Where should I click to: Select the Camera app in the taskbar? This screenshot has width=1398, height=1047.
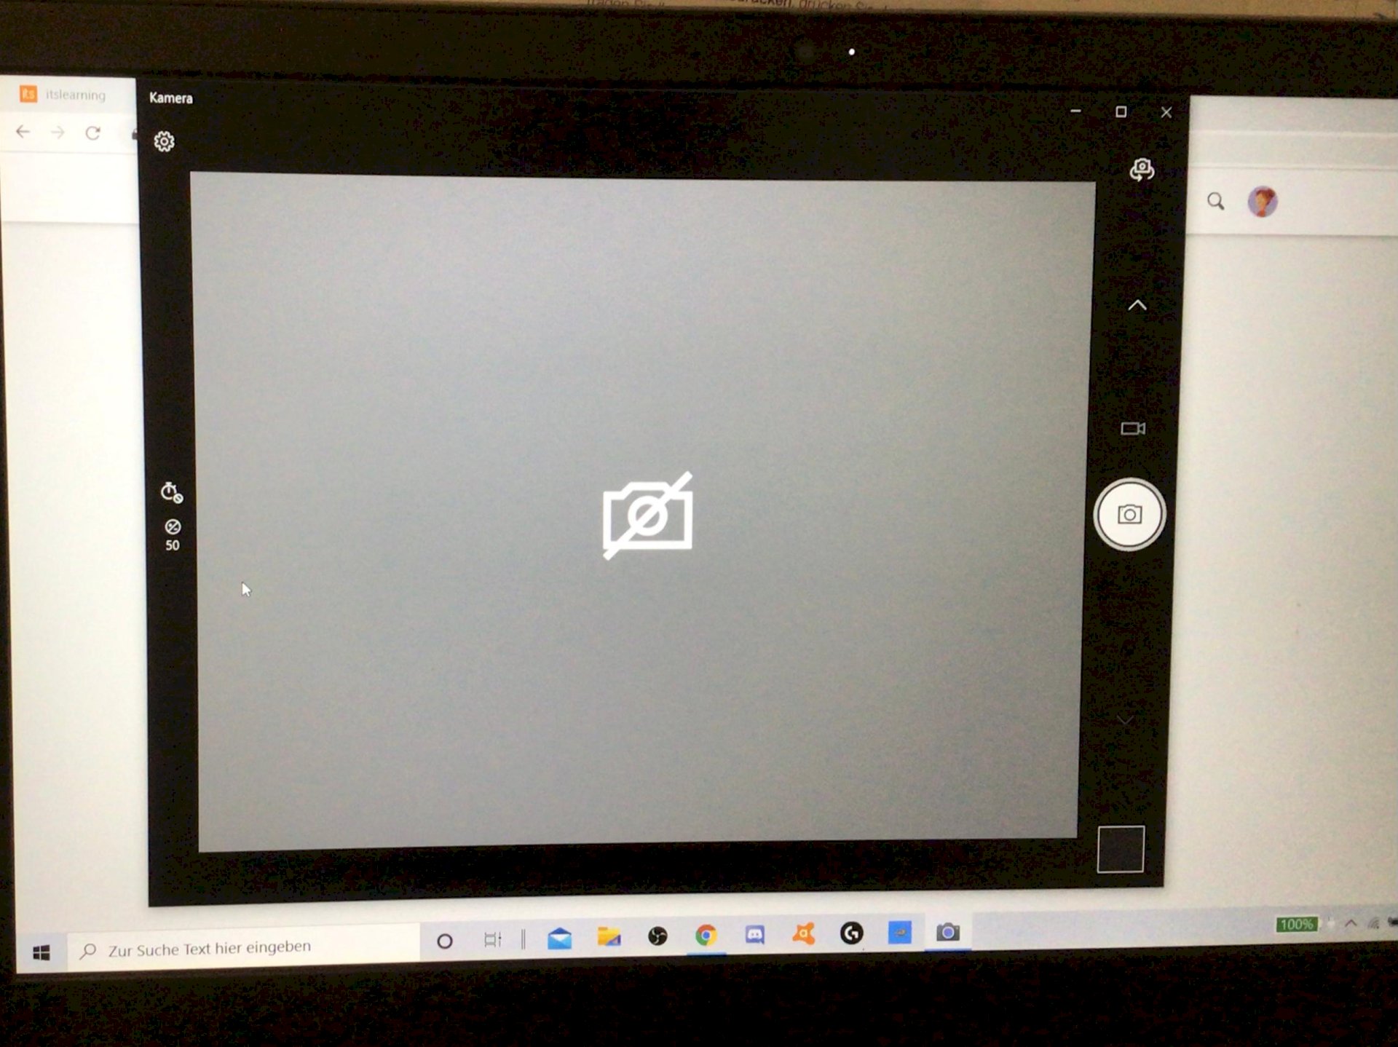[947, 932]
